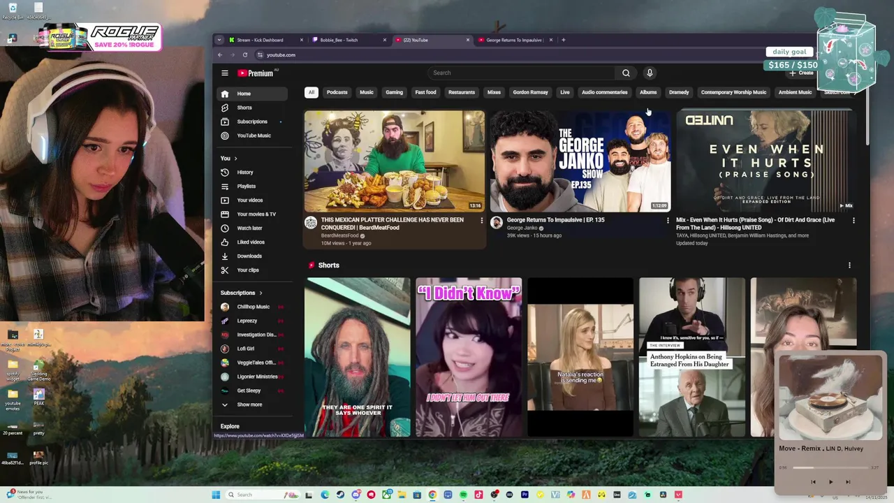Viewport: 894px width, 503px height.
Task: Expand the You section chevron
Action: [x=235, y=159]
